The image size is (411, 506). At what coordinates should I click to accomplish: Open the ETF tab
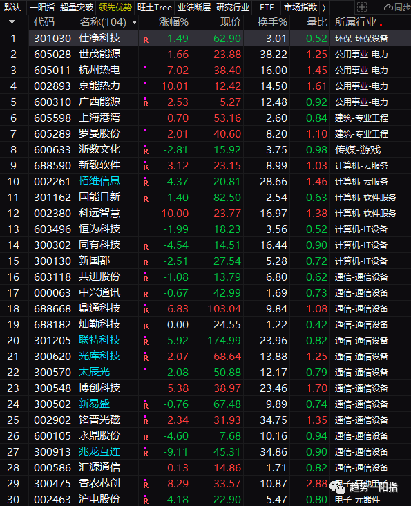(267, 7)
